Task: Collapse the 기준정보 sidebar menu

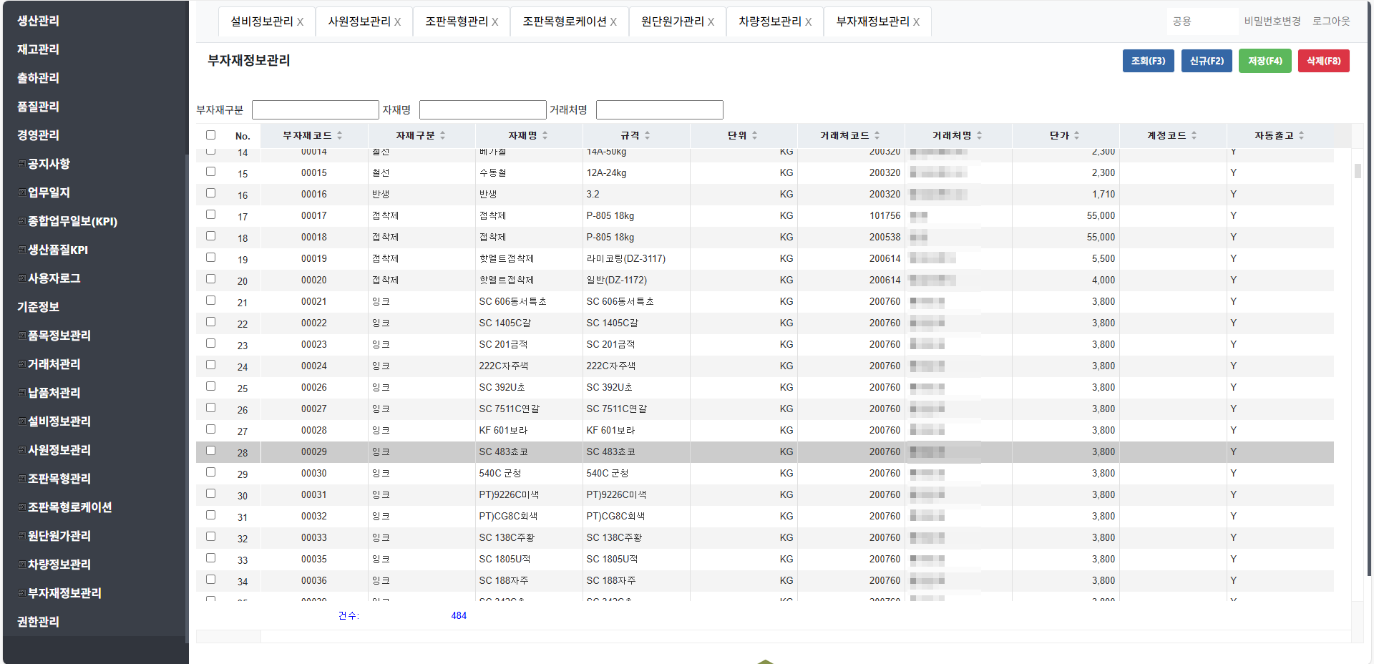Action: tap(38, 307)
